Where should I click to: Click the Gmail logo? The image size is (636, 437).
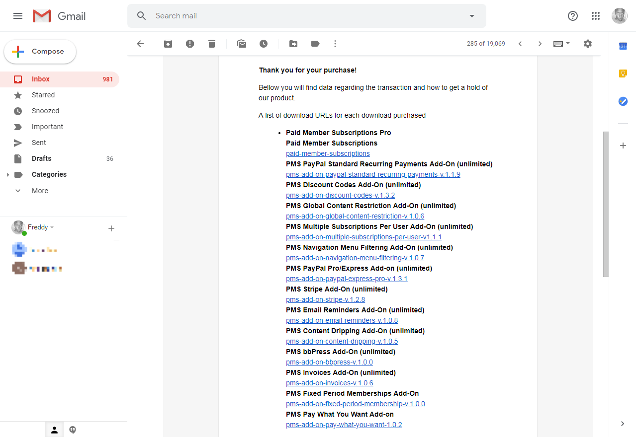[x=59, y=16]
